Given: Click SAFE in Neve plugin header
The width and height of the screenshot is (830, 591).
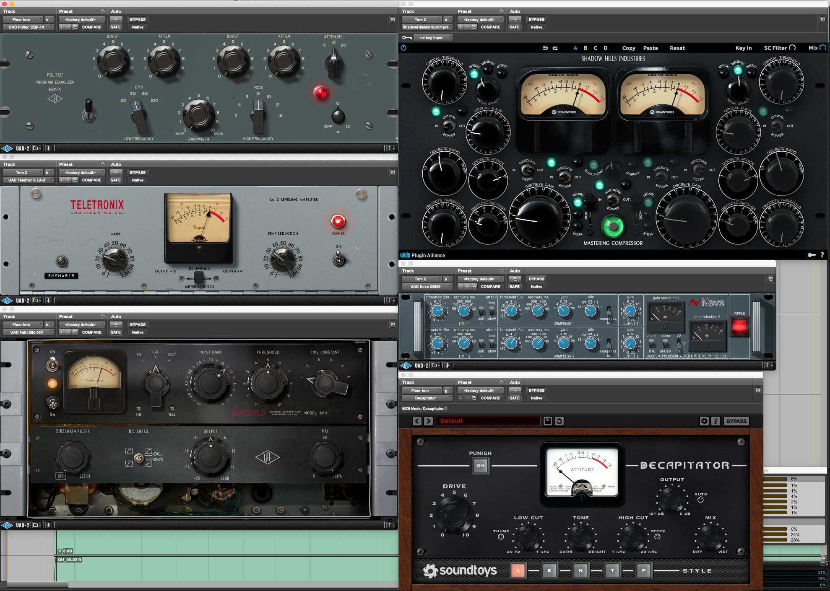Looking at the screenshot, I should pos(515,286).
